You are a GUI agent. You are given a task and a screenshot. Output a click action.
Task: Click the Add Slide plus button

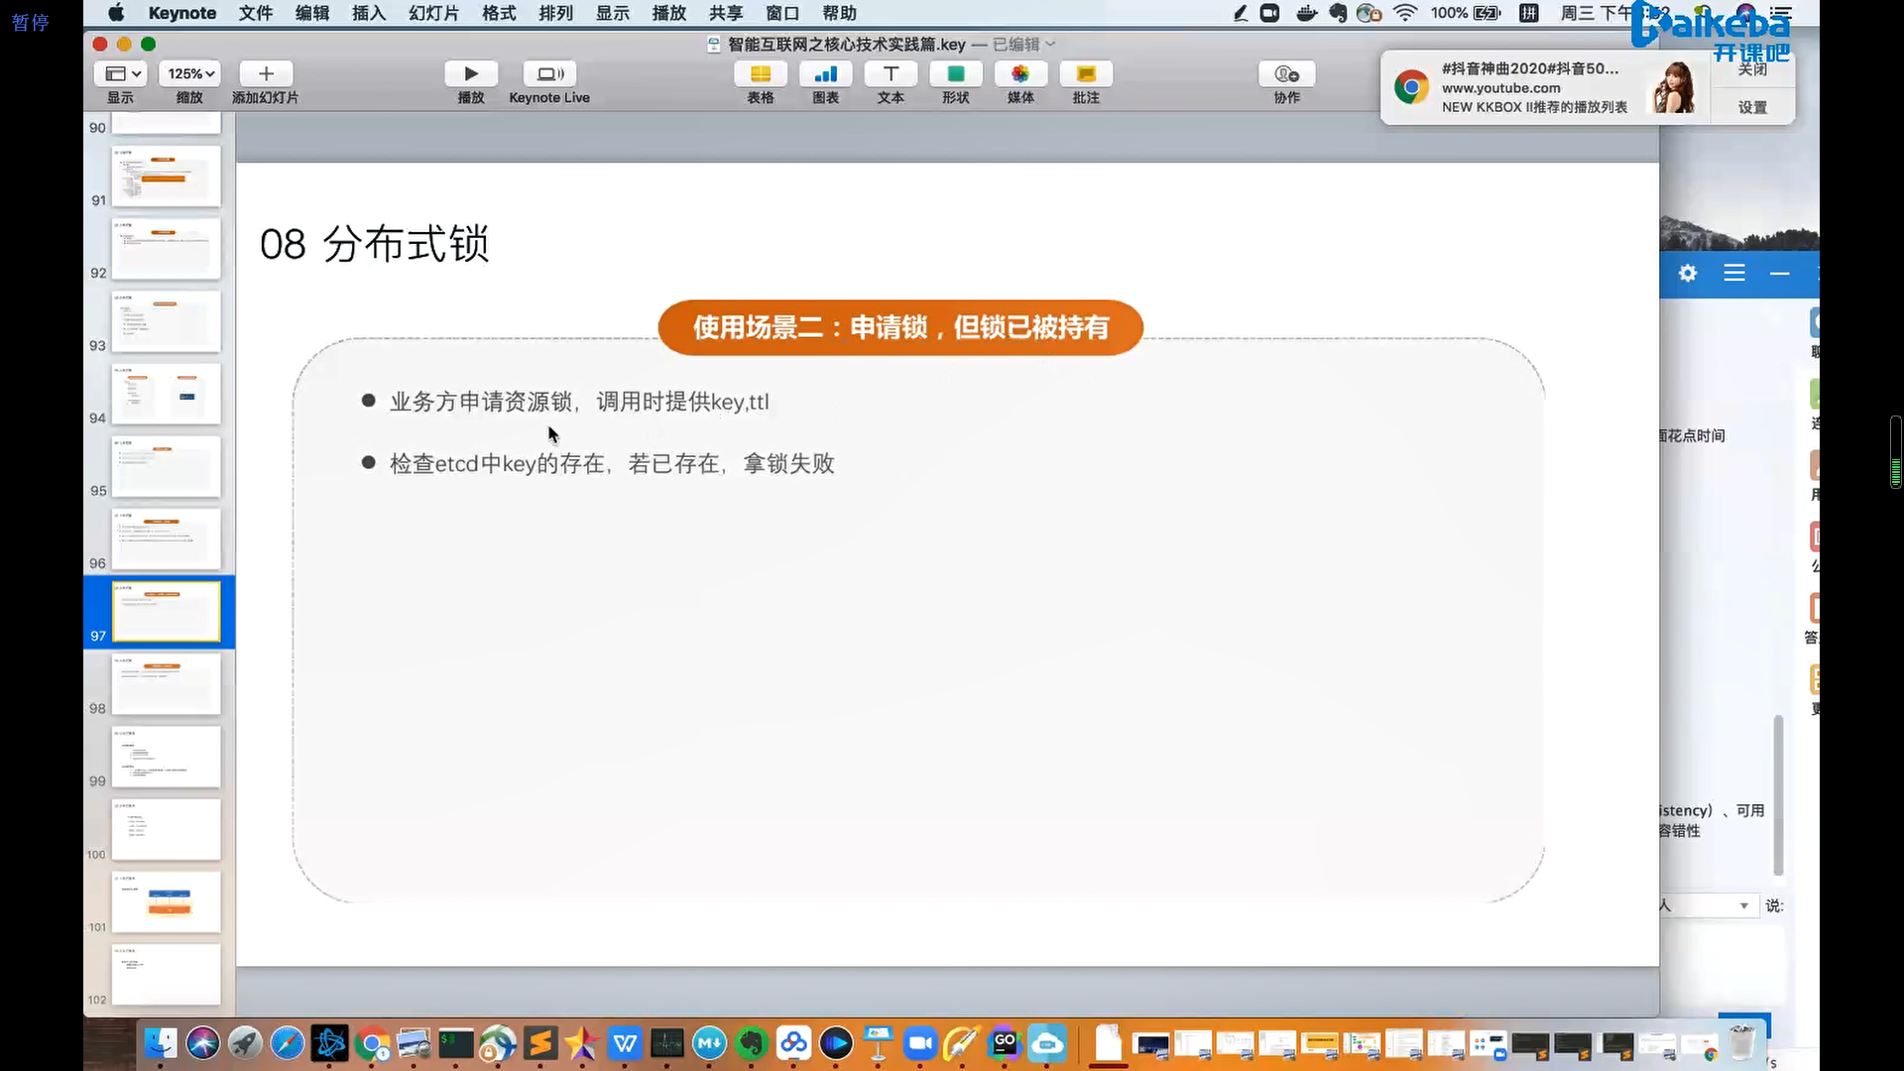coord(265,74)
